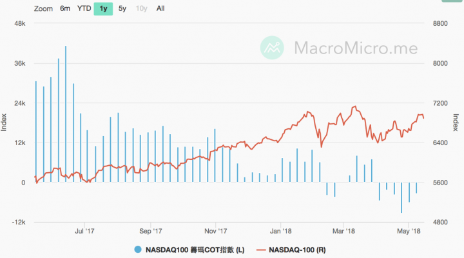This screenshot has width=464, height=258.
Task: Click the Jan '18 axis label
Action: [x=280, y=231]
